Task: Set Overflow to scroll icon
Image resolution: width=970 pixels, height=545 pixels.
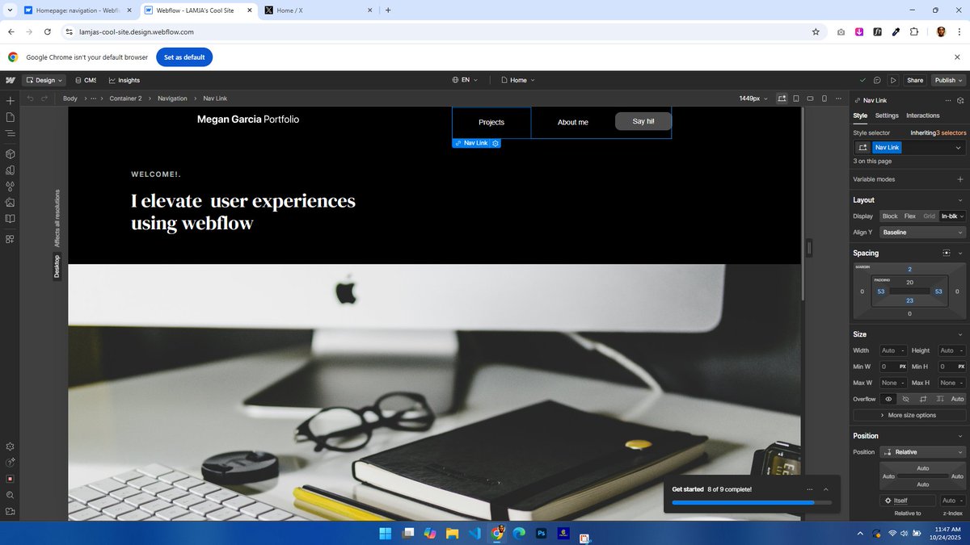Action: (x=939, y=399)
